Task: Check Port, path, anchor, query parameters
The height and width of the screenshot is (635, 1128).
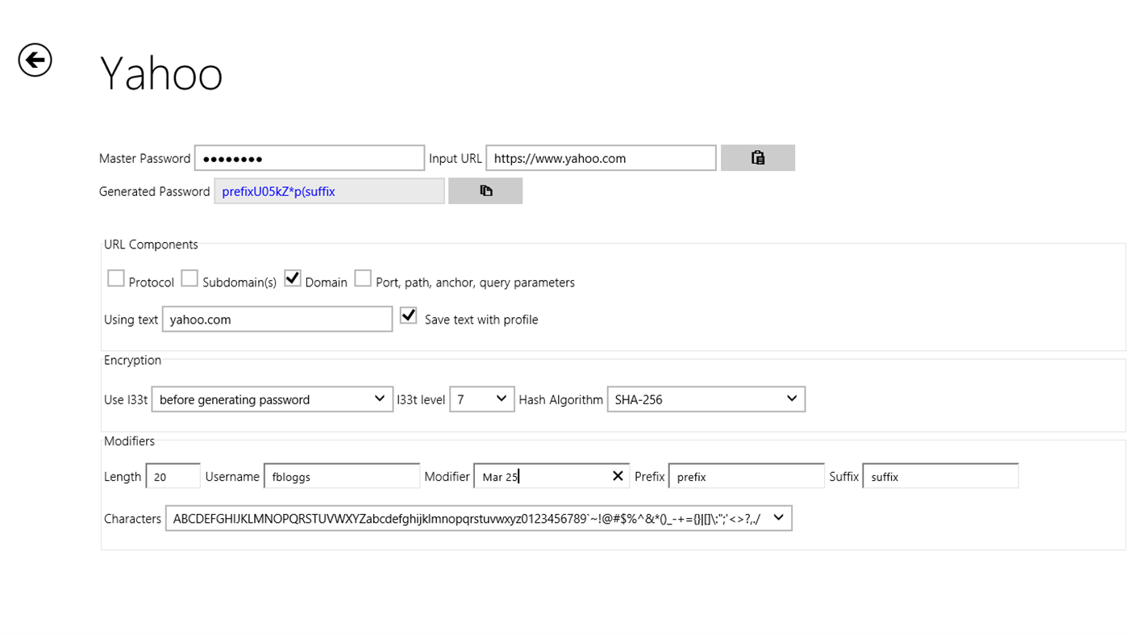Action: click(363, 278)
